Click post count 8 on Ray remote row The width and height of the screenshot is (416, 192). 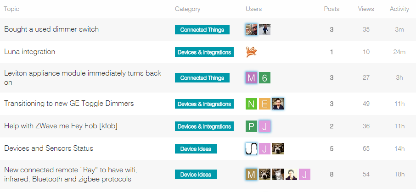click(332, 175)
